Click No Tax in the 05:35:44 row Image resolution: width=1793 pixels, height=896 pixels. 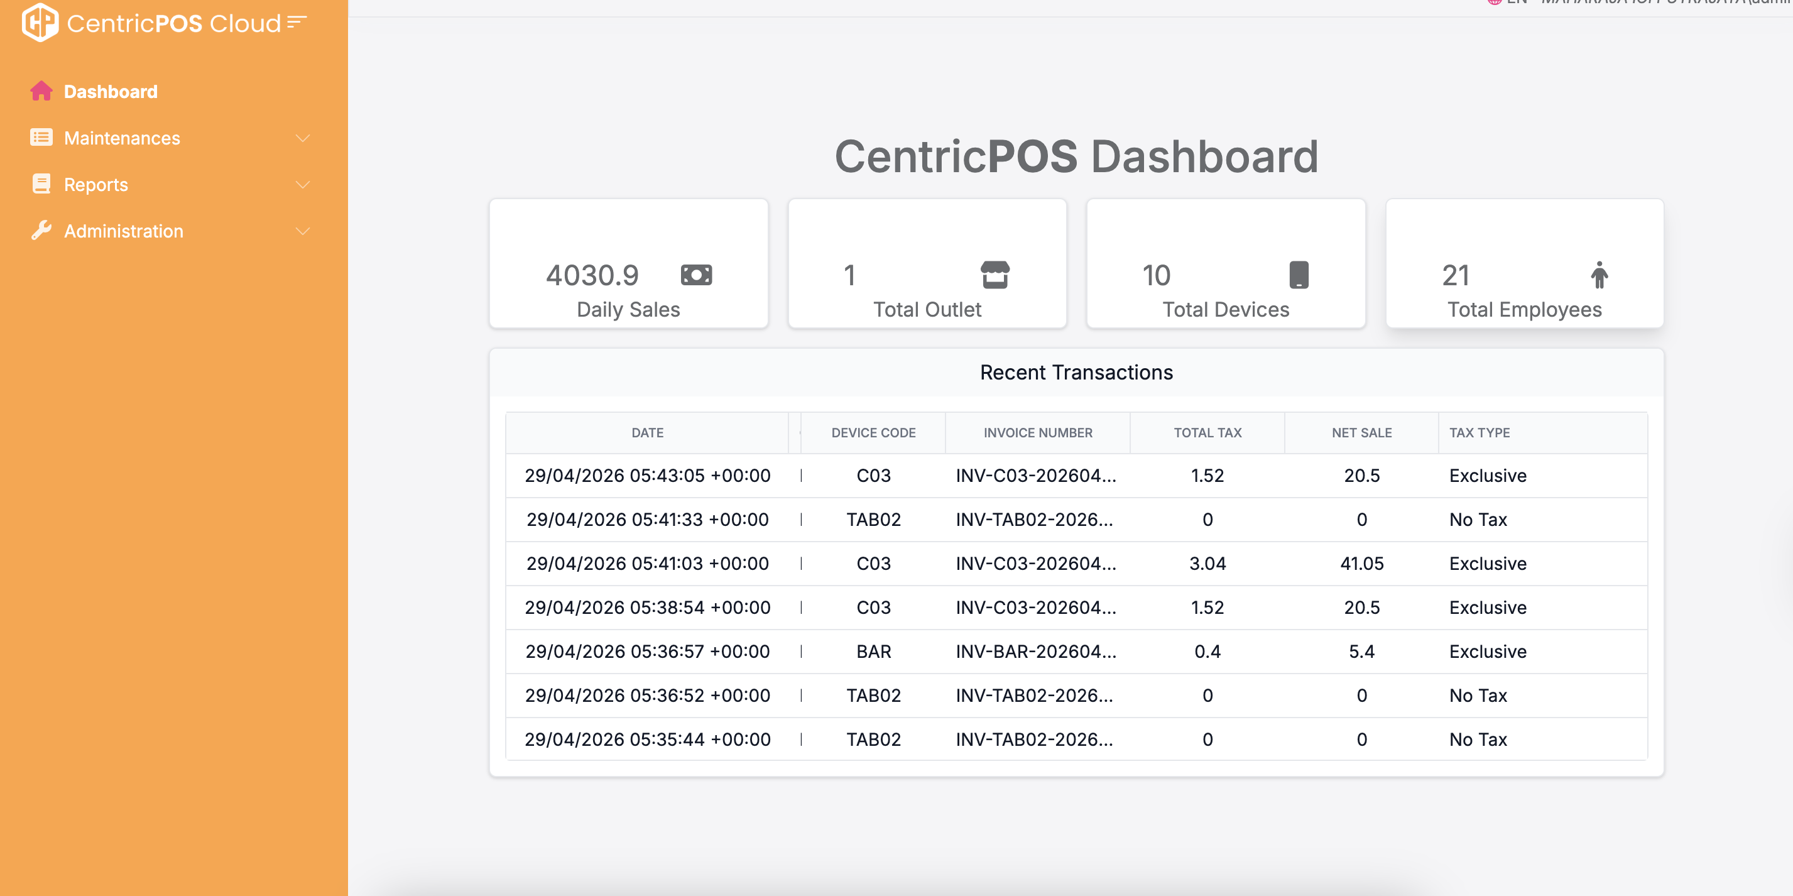(1478, 740)
